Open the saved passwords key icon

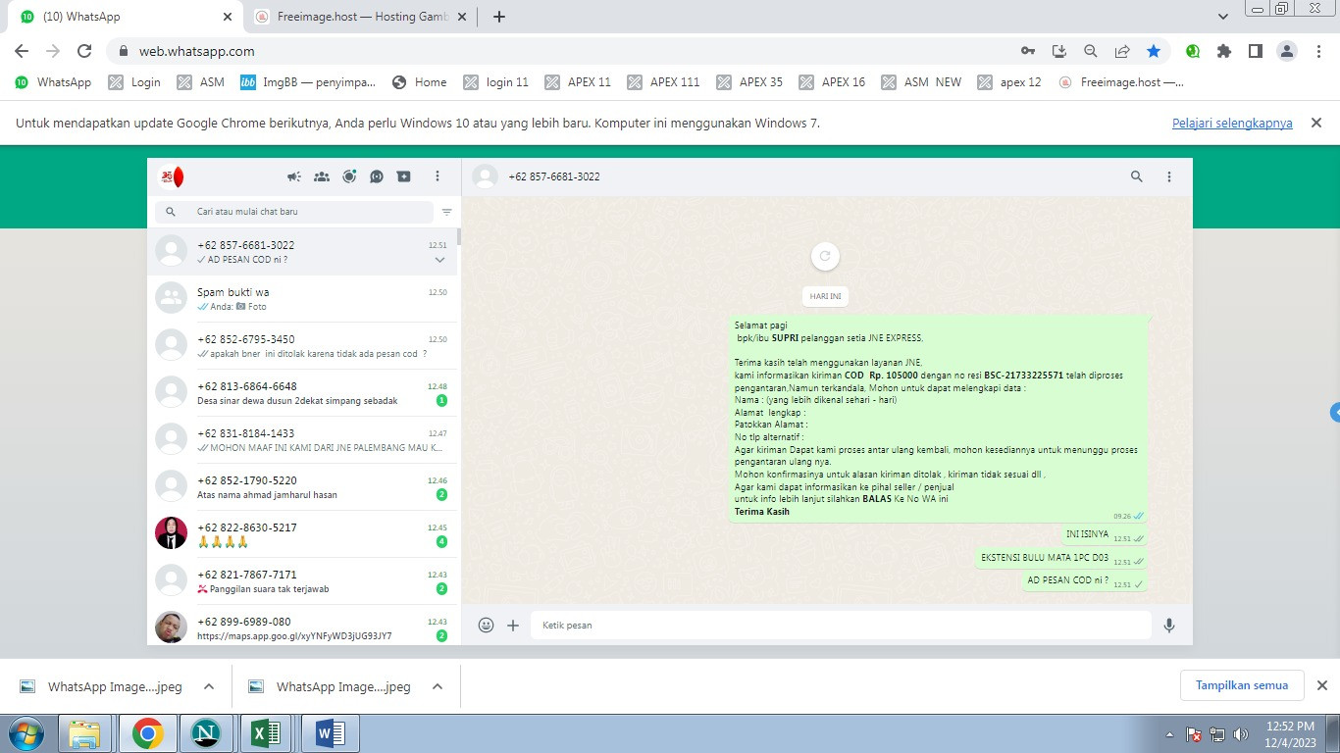[1028, 51]
